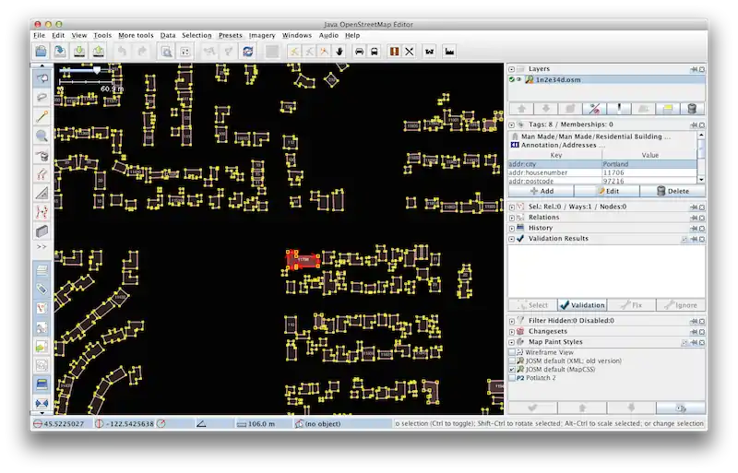738x473 pixels.
Task: Toggle visibility eye of 1n2e34d.osm layer
Action: tap(520, 80)
